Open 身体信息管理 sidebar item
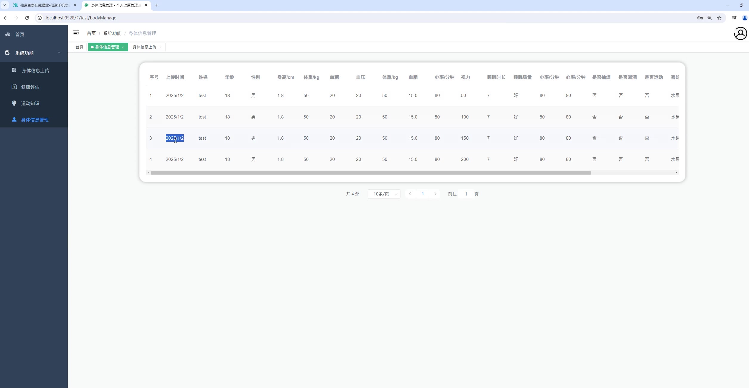The image size is (749, 388). pyautogui.click(x=34, y=120)
